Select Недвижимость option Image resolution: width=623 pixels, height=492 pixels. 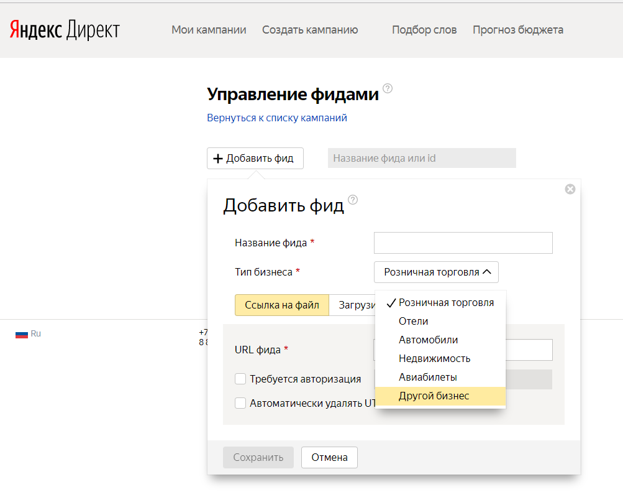click(440, 359)
